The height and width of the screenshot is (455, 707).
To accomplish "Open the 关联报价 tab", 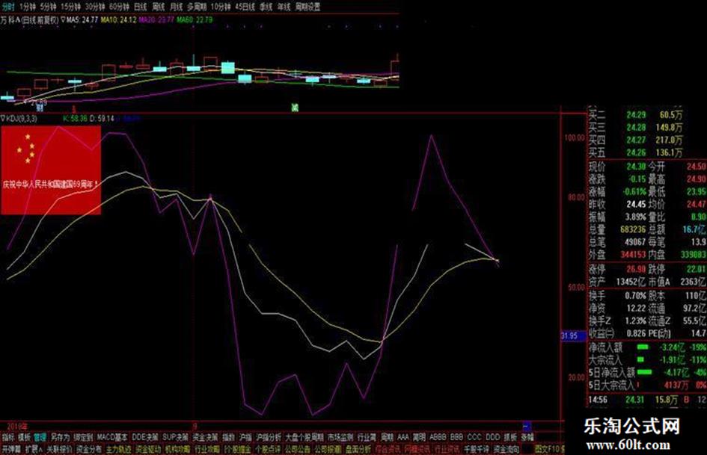I will (59, 449).
